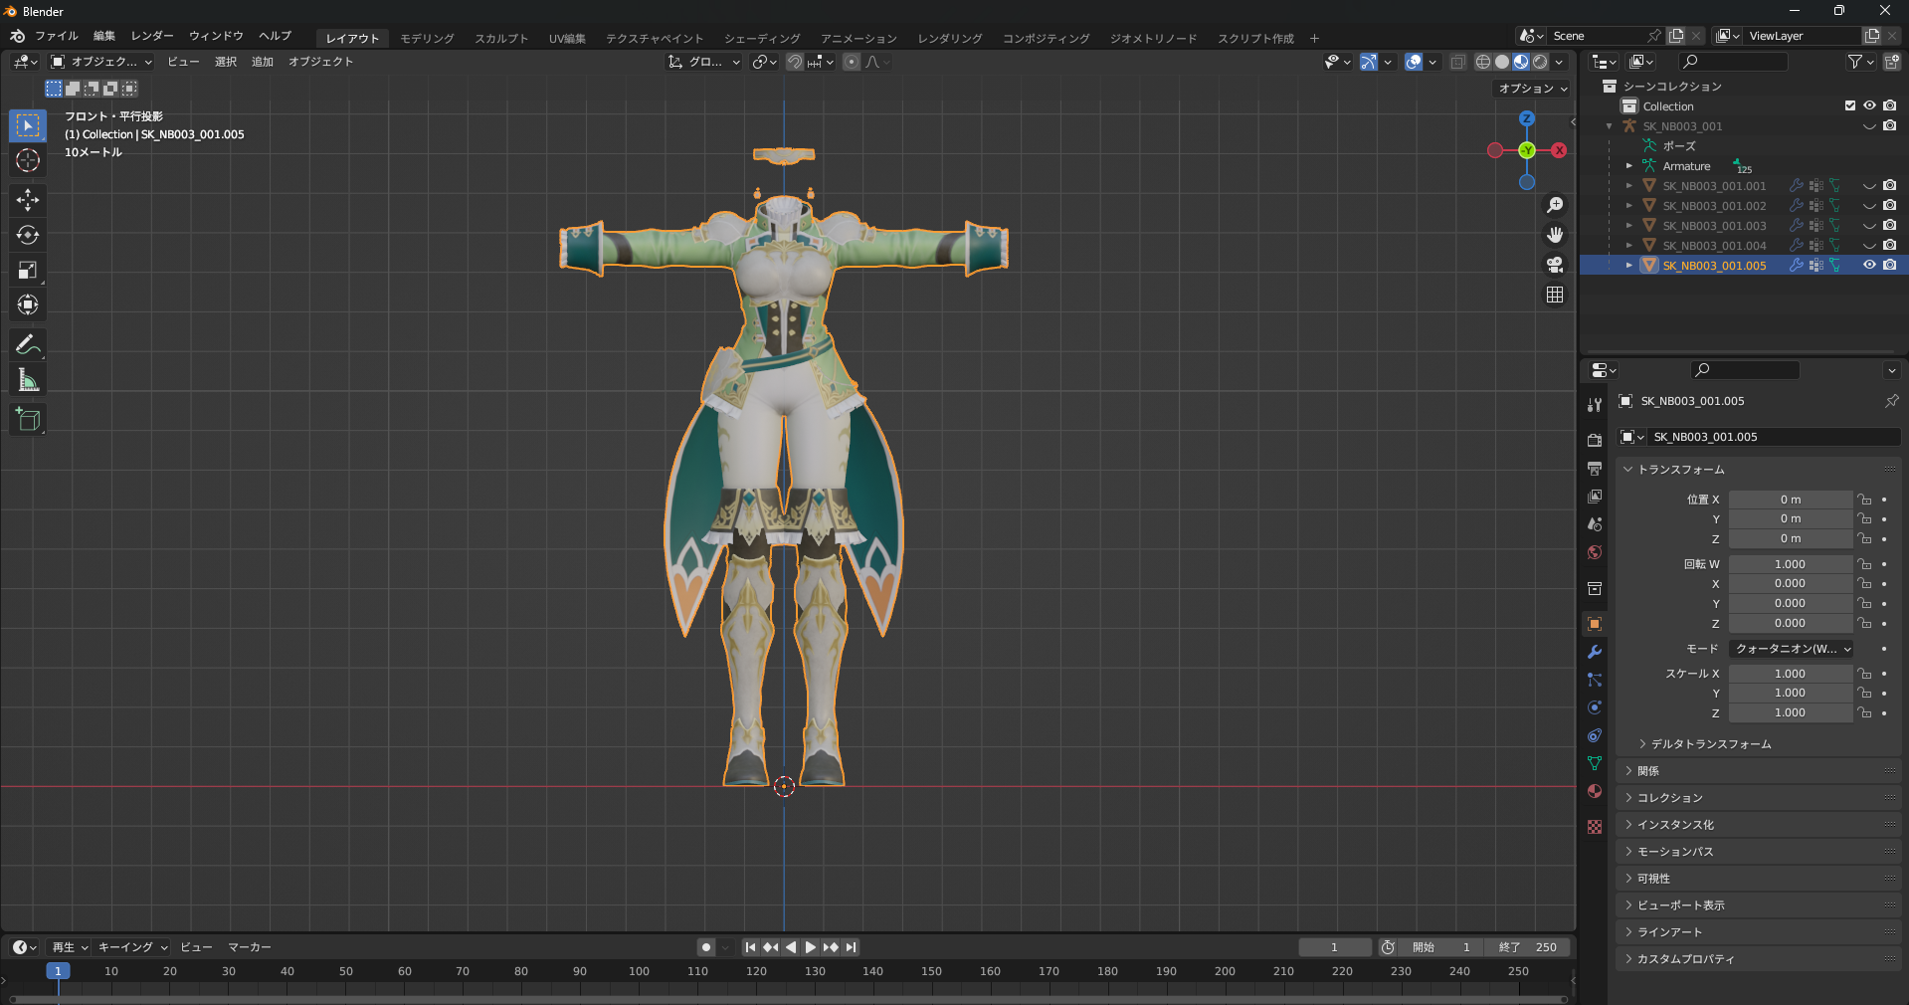Image resolution: width=1909 pixels, height=1005 pixels.
Task: Activate the Scale tool
Action: click(28, 270)
